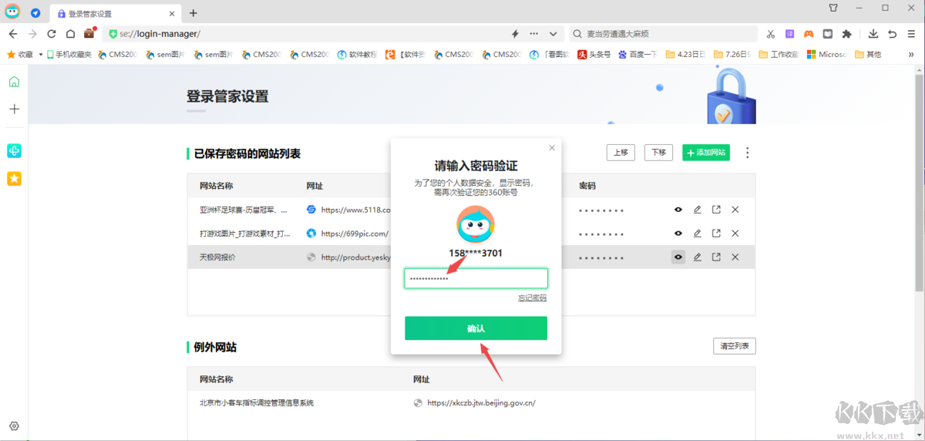Show password for 亚洲杯足球赛 row
The image size is (925, 441).
(678, 210)
